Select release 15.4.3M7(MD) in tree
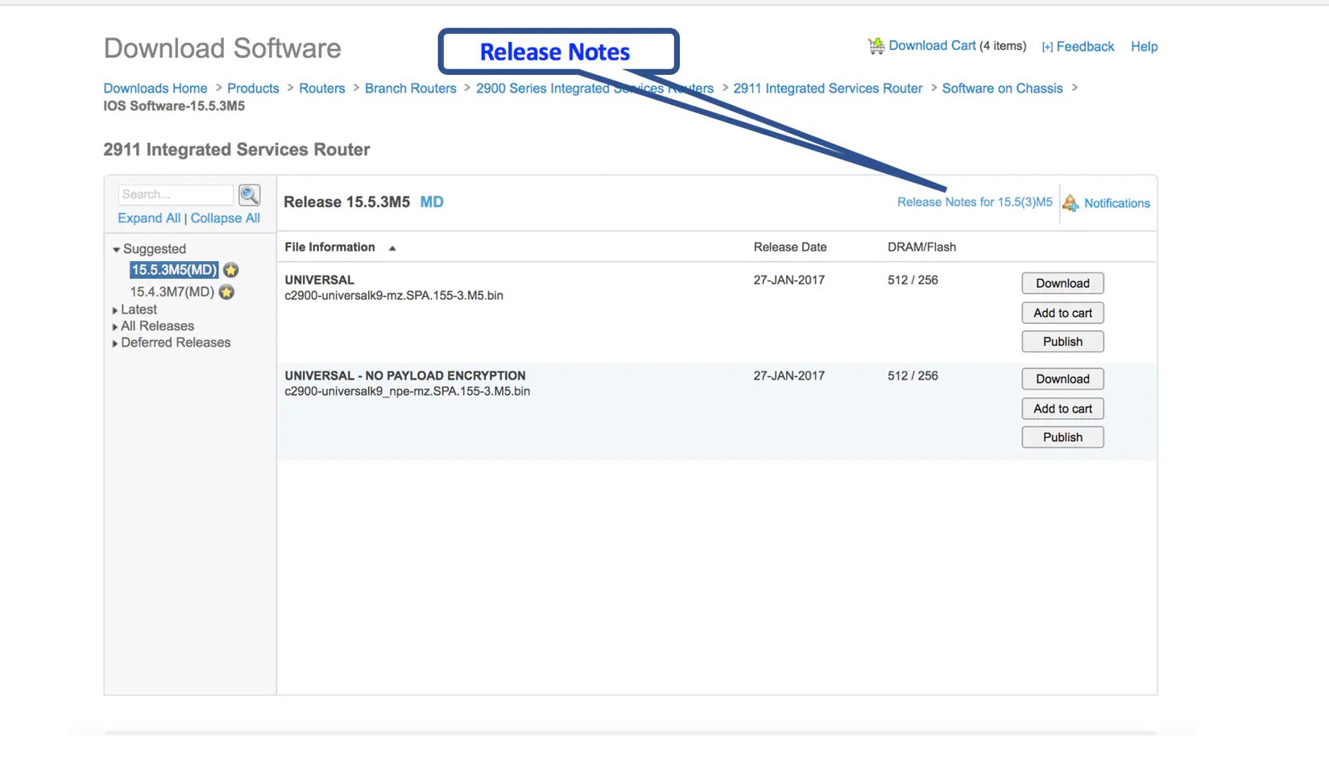The height and width of the screenshot is (772, 1329). tap(172, 292)
